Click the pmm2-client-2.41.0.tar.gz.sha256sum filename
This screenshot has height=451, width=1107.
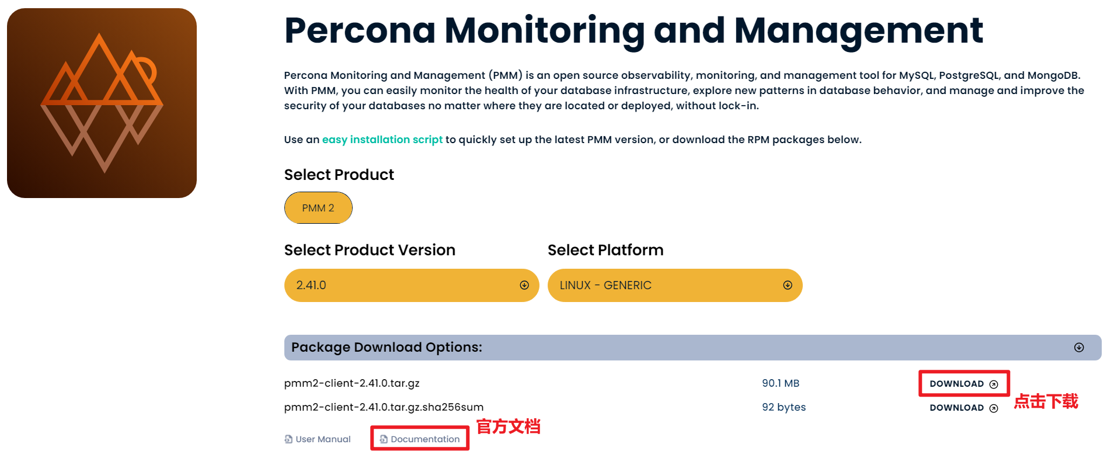point(384,407)
